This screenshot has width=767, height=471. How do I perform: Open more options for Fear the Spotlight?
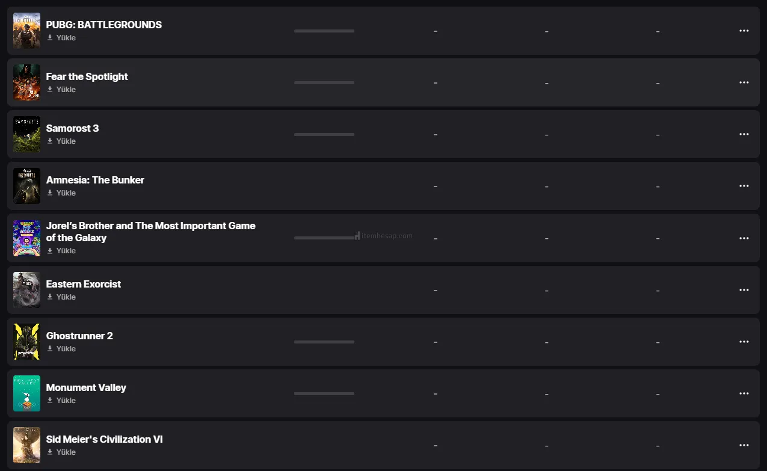[744, 82]
